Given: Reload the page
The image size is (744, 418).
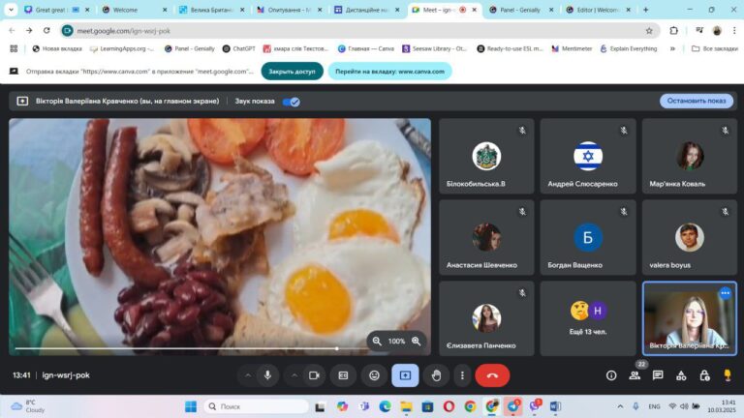Looking at the screenshot, I should click(46, 30).
